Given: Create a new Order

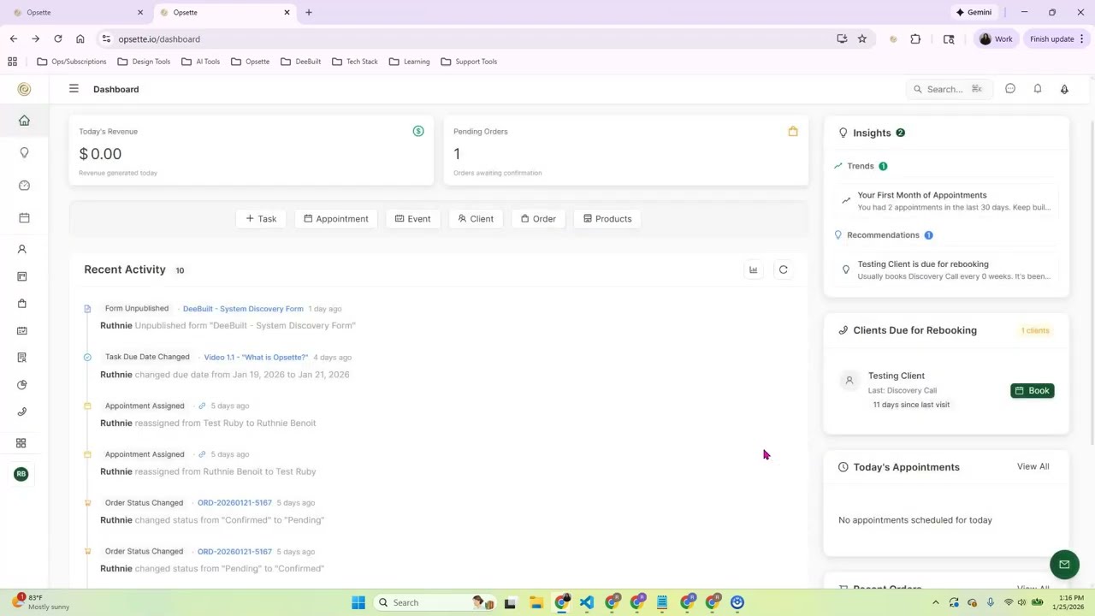Looking at the screenshot, I should pyautogui.click(x=538, y=219).
